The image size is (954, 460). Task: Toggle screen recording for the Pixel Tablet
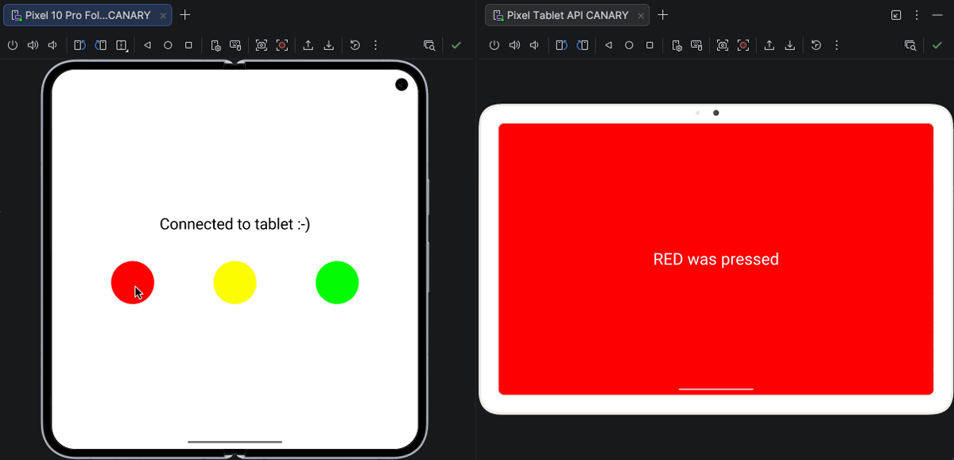pyautogui.click(x=743, y=45)
